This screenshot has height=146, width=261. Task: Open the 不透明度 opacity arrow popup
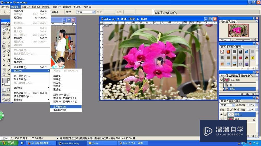tap(256, 105)
